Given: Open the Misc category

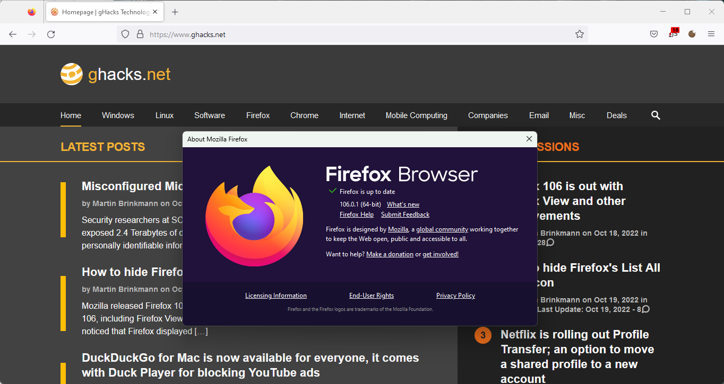Looking at the screenshot, I should pyautogui.click(x=577, y=115).
